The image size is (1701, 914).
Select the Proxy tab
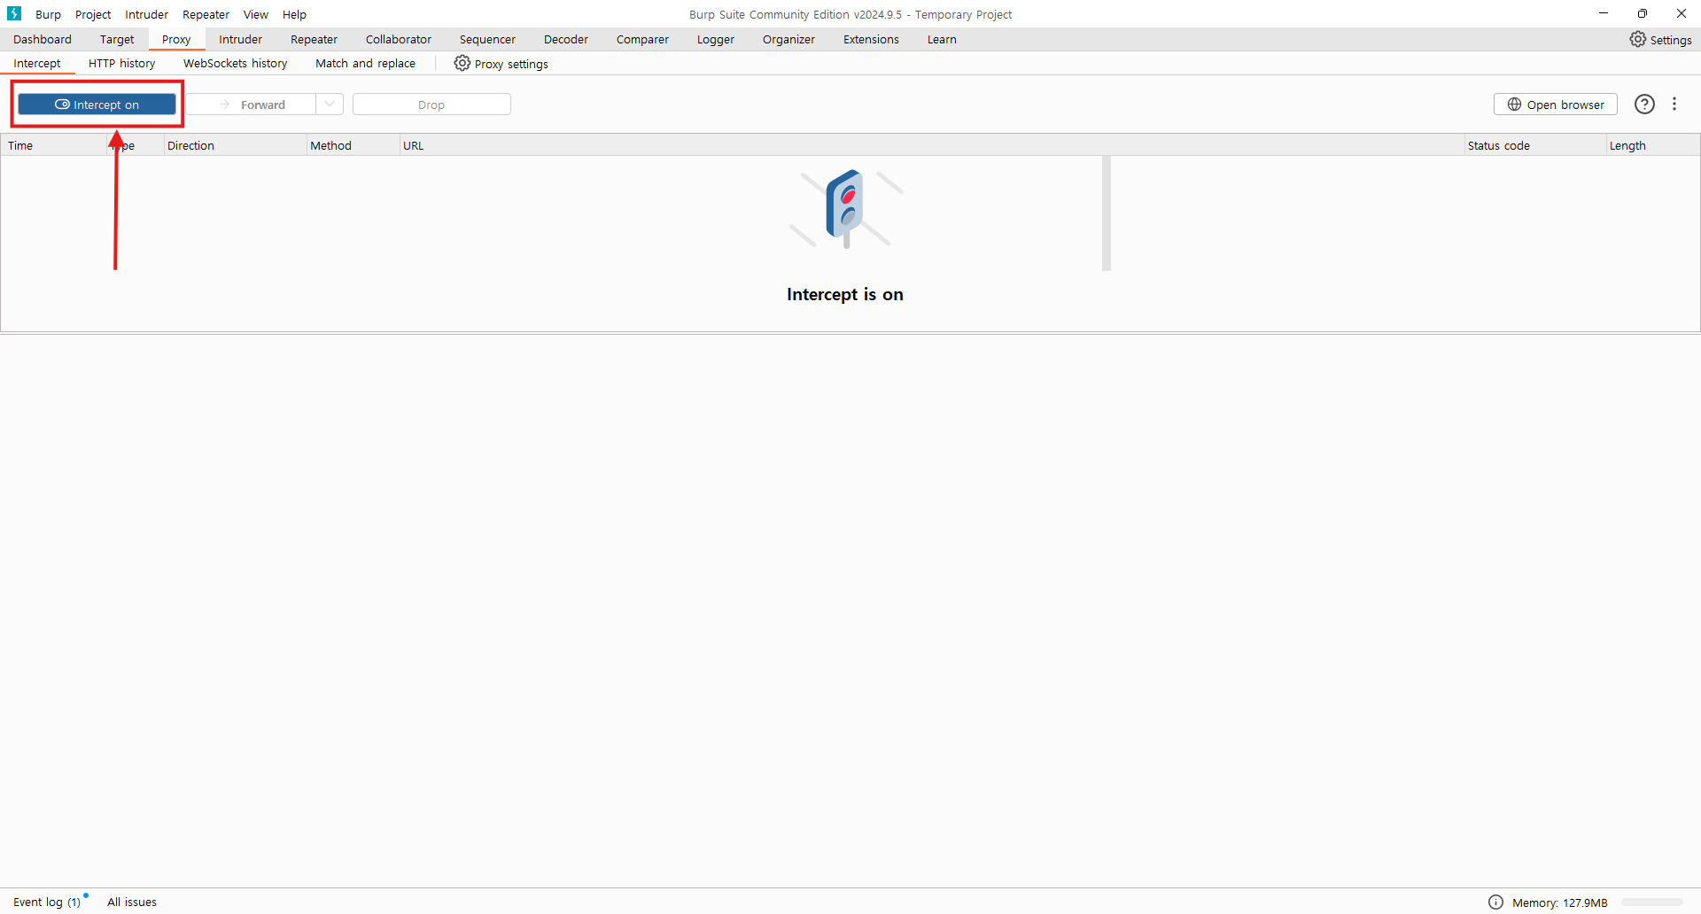click(176, 39)
